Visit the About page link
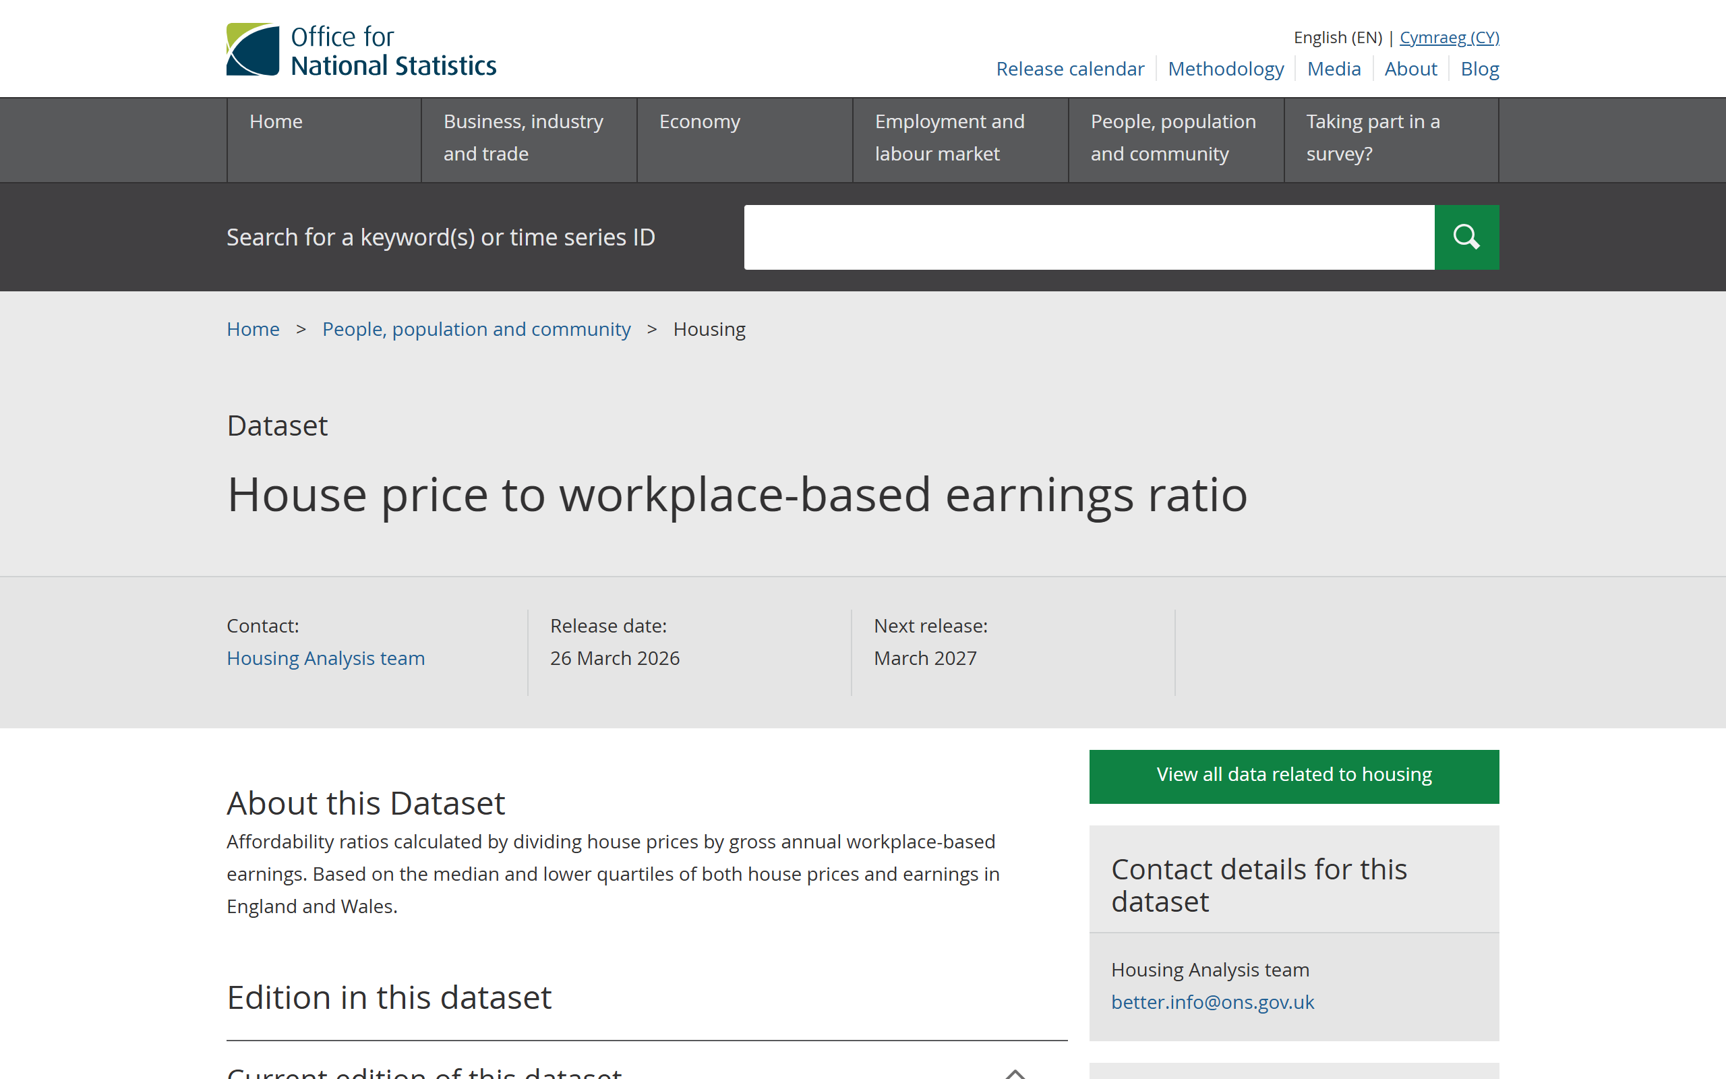 pos(1410,69)
